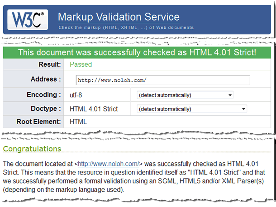Click the 'Encoding :' row label
This screenshot has height=207, width=276.
44,95
